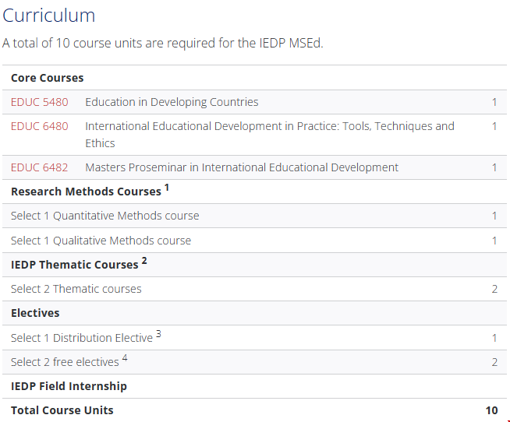Click footnote 1 beside Research Methods Courses
Image resolution: width=510 pixels, height=422 pixels.
click(167, 188)
